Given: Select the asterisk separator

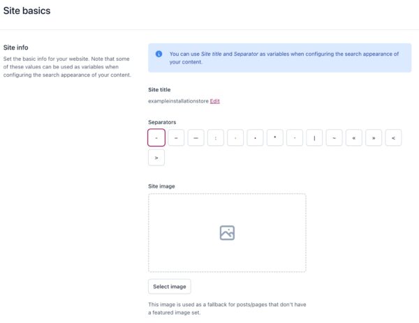Looking at the screenshot, I should click(275, 138).
